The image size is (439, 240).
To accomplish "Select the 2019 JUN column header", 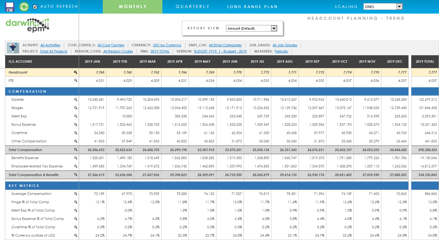I will pyautogui.click(x=230, y=61).
